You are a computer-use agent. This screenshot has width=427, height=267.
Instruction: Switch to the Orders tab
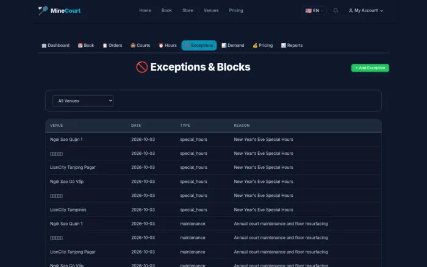(x=112, y=46)
